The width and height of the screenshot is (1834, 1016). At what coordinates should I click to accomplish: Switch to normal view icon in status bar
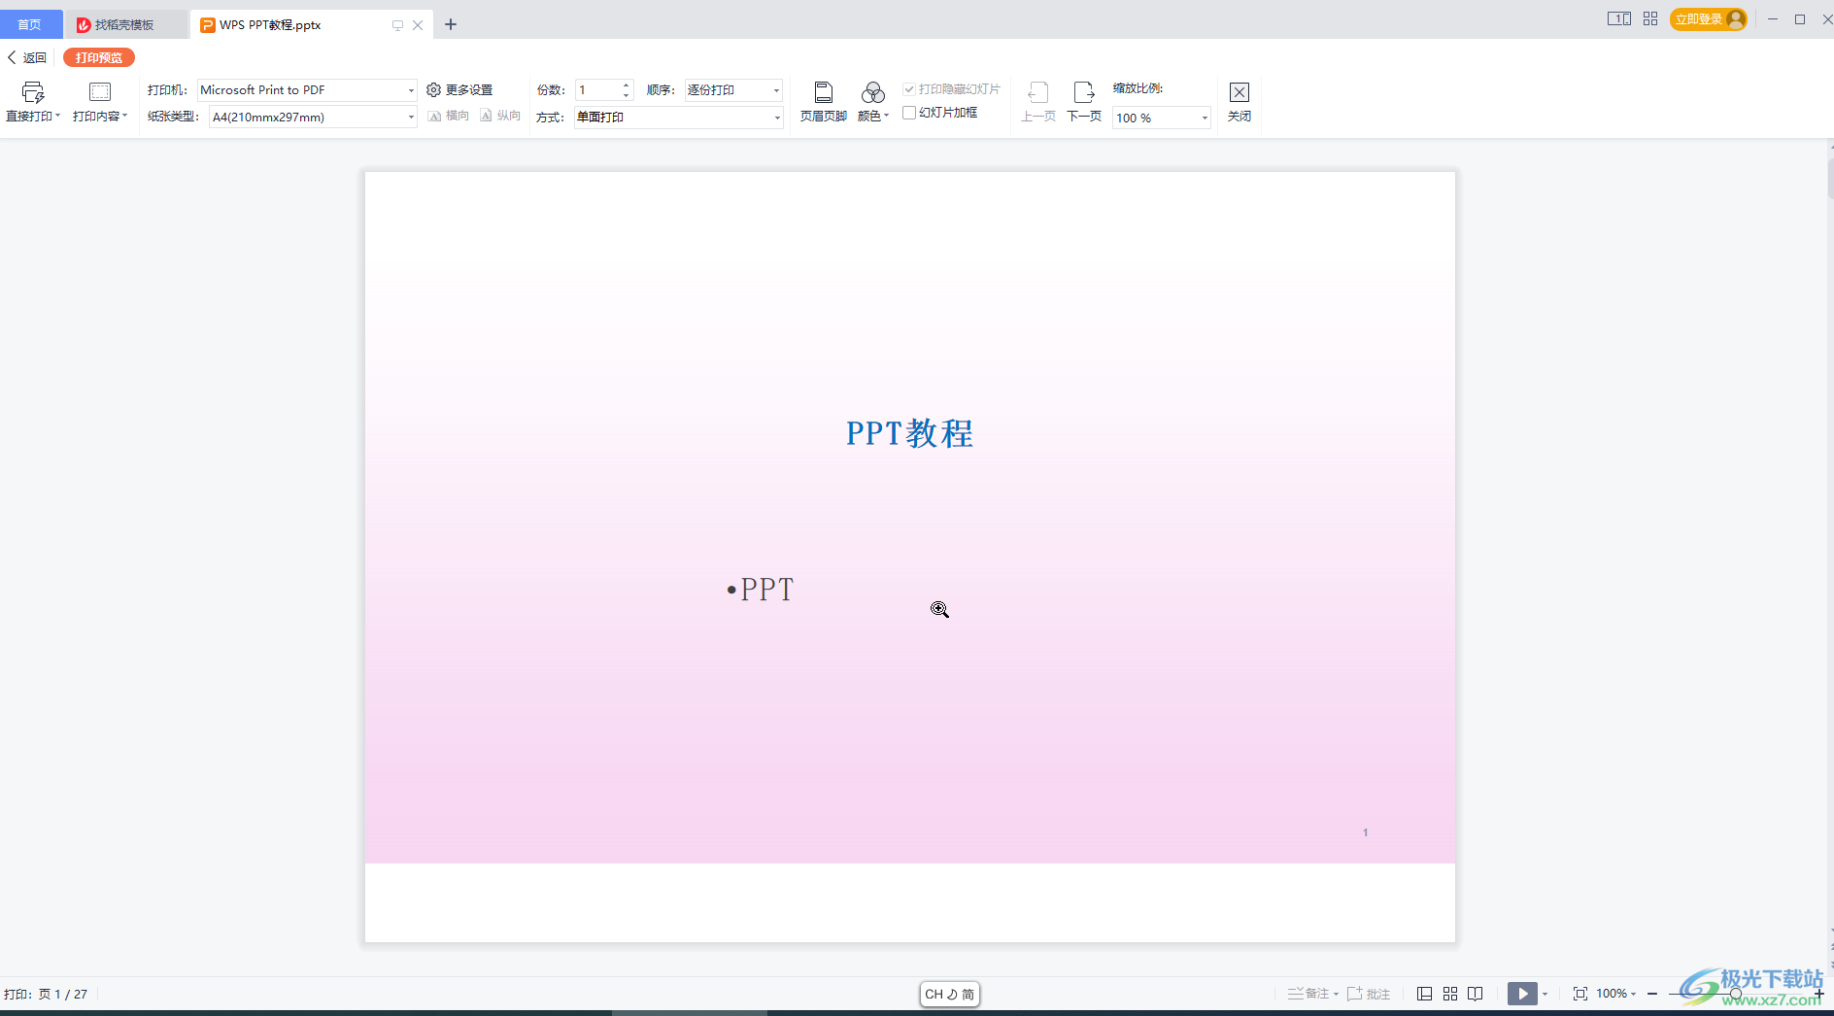(x=1424, y=994)
